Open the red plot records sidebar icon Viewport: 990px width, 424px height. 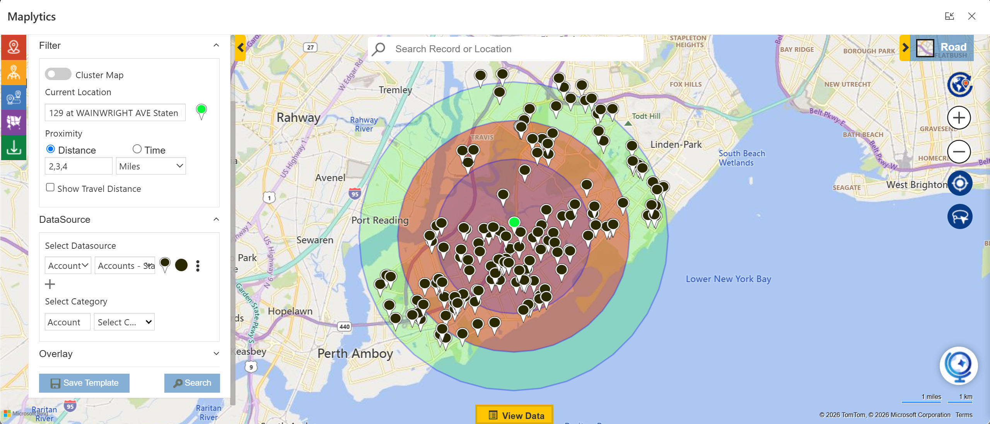click(14, 47)
